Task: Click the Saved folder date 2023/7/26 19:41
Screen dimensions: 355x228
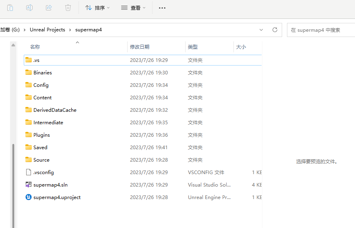Action: [149, 147]
